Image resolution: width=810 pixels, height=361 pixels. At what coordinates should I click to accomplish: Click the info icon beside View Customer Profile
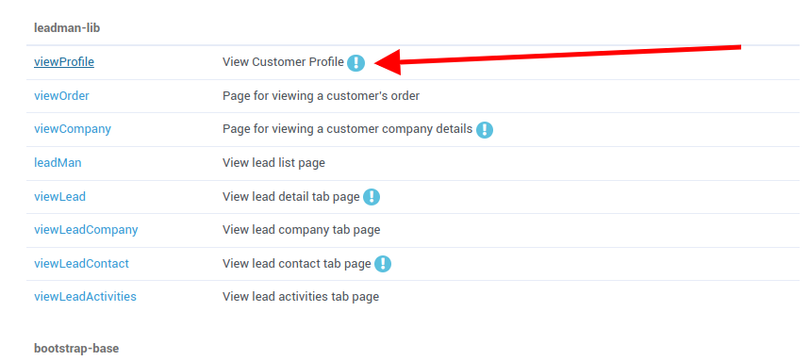pos(355,63)
